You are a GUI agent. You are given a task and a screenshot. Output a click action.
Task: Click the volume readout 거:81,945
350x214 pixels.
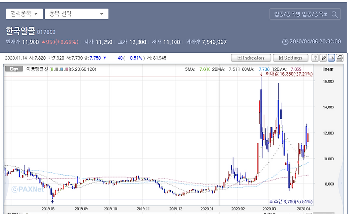(x=157, y=58)
